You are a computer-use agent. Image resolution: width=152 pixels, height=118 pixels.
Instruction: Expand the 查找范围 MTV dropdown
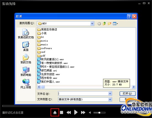pos(92,23)
